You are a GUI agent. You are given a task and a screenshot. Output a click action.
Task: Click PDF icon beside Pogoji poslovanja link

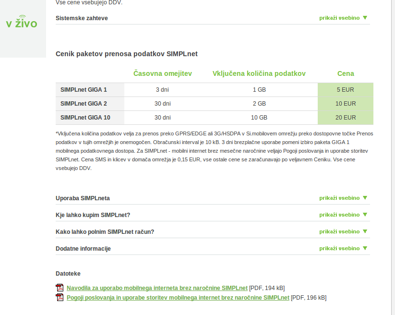tap(60, 297)
